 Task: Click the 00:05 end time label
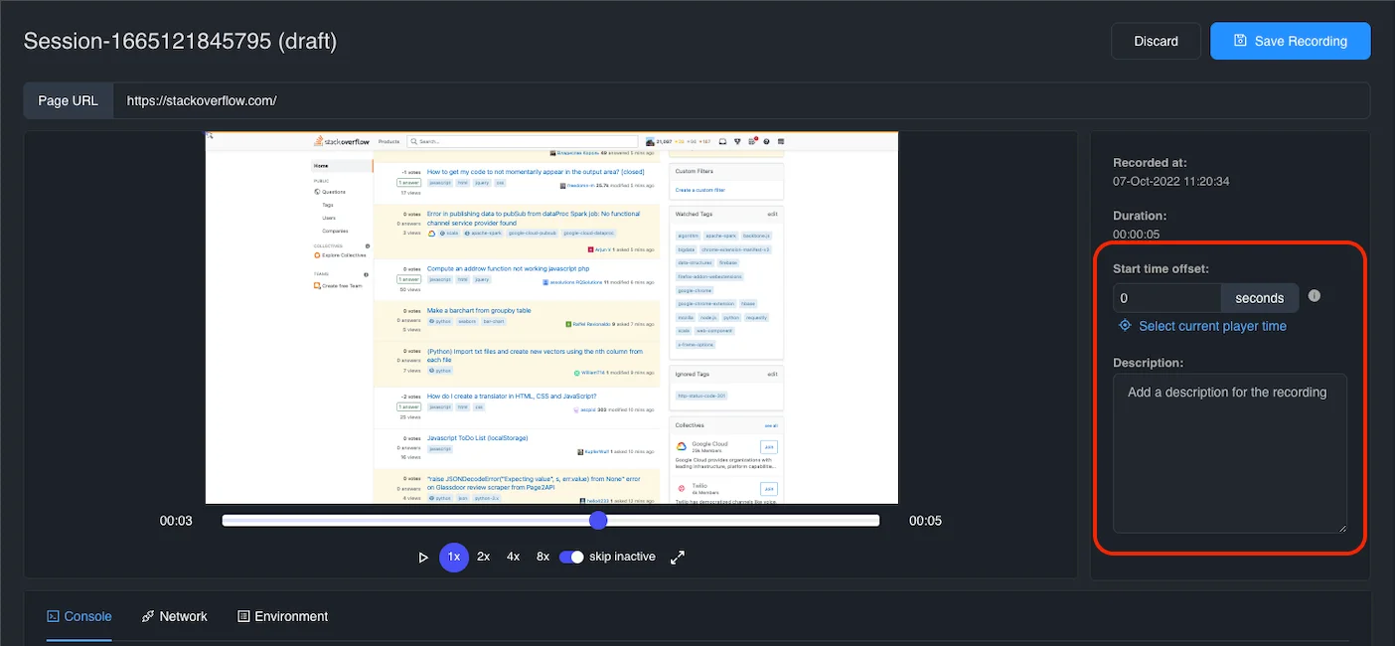click(925, 521)
